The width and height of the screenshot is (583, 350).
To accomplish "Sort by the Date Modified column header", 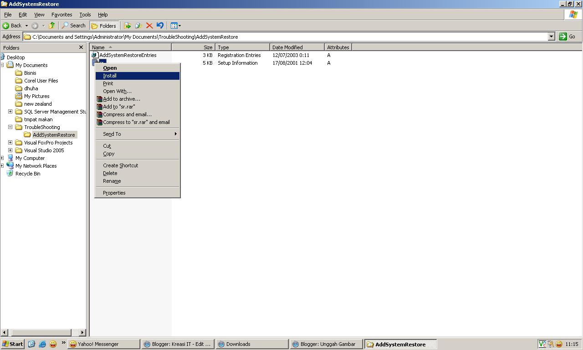I will [297, 47].
